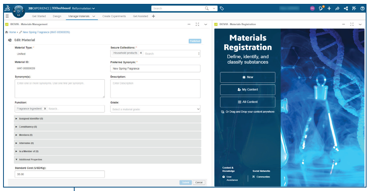
Task: Click the Standard Cost input field
Action: point(60,174)
